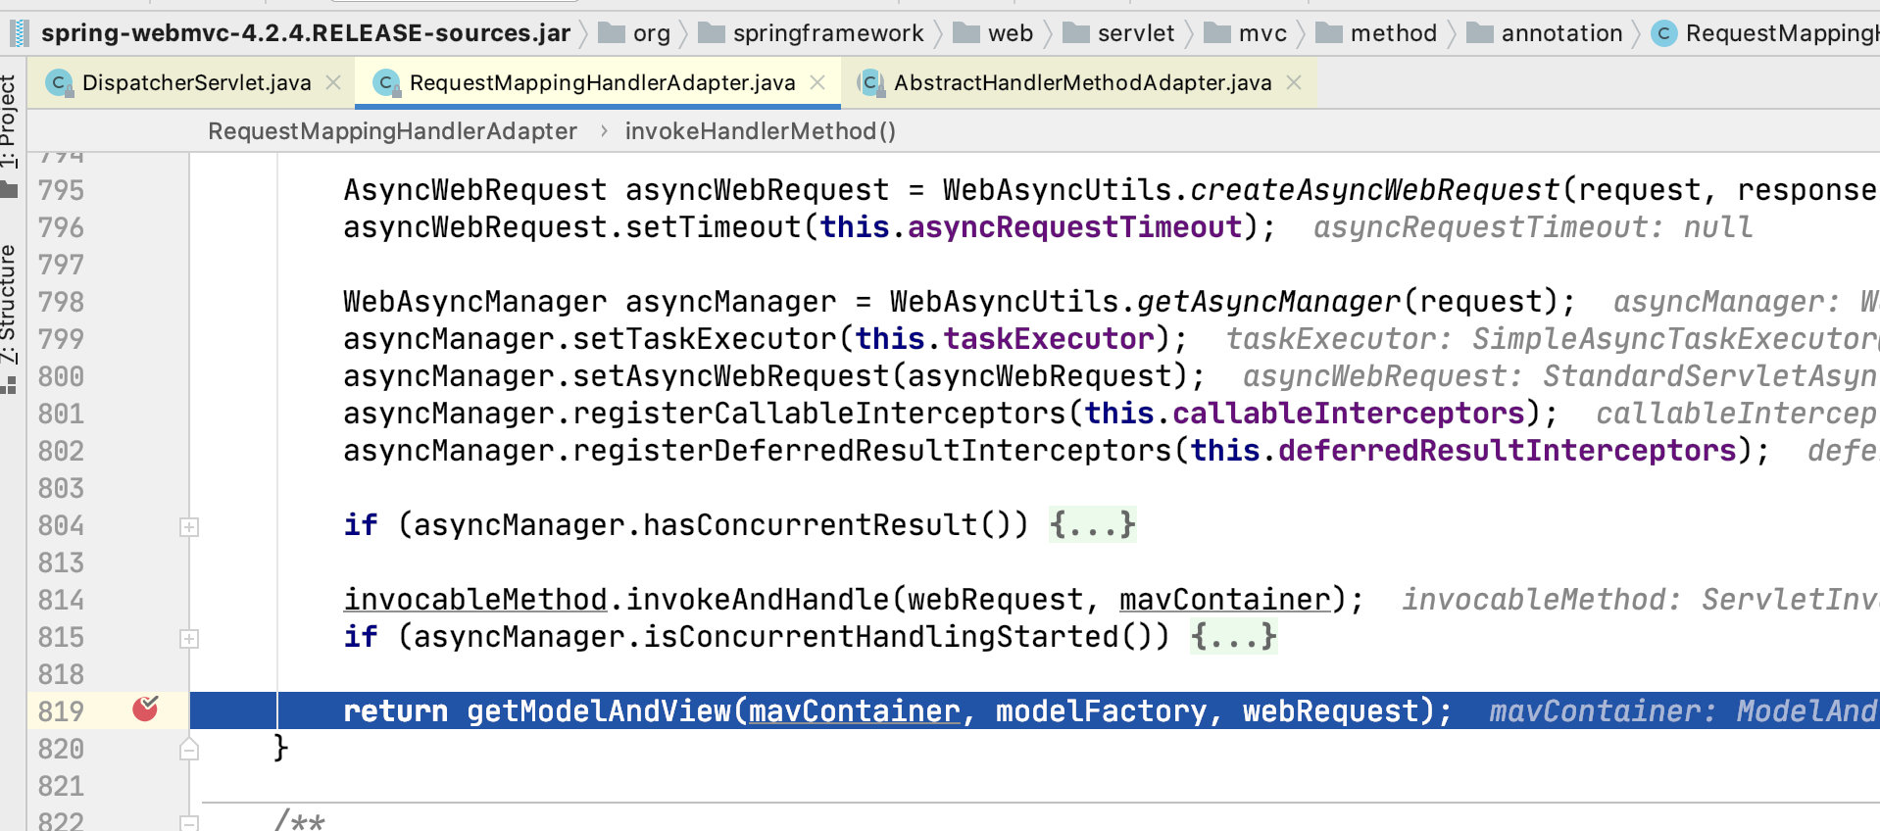The height and width of the screenshot is (831, 1880).
Task: Click getAsyncManager method on line 798
Action: 1268,302
